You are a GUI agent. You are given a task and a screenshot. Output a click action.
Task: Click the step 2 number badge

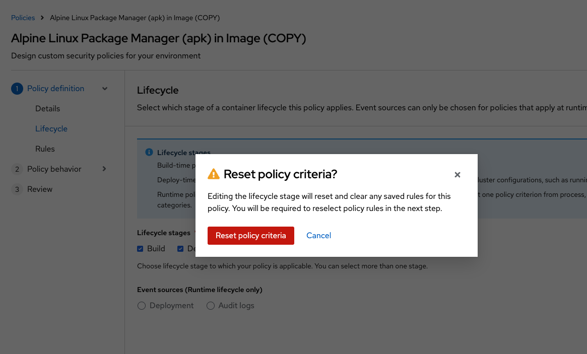pyautogui.click(x=17, y=169)
